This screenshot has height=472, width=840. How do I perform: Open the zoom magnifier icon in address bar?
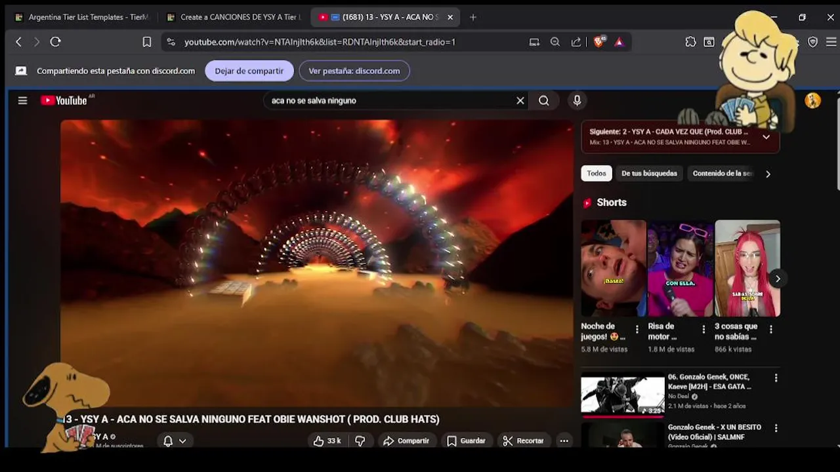coord(555,42)
